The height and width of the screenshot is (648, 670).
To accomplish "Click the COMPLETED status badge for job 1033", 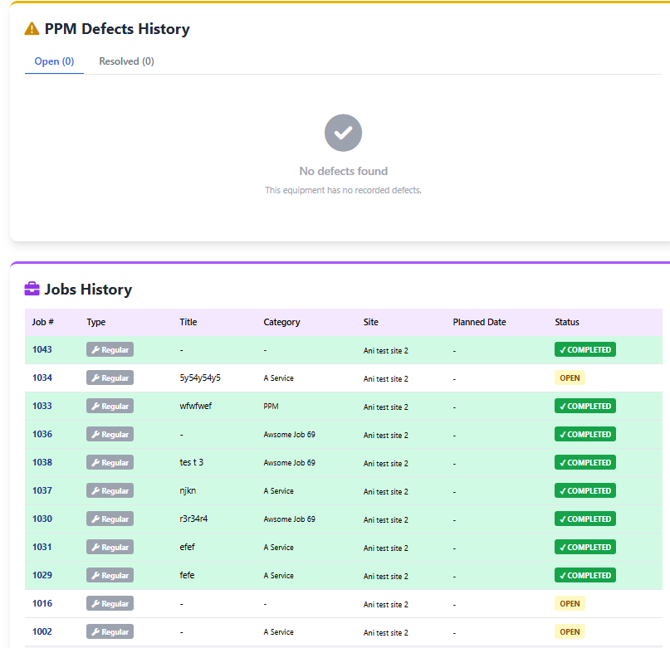I will [585, 406].
